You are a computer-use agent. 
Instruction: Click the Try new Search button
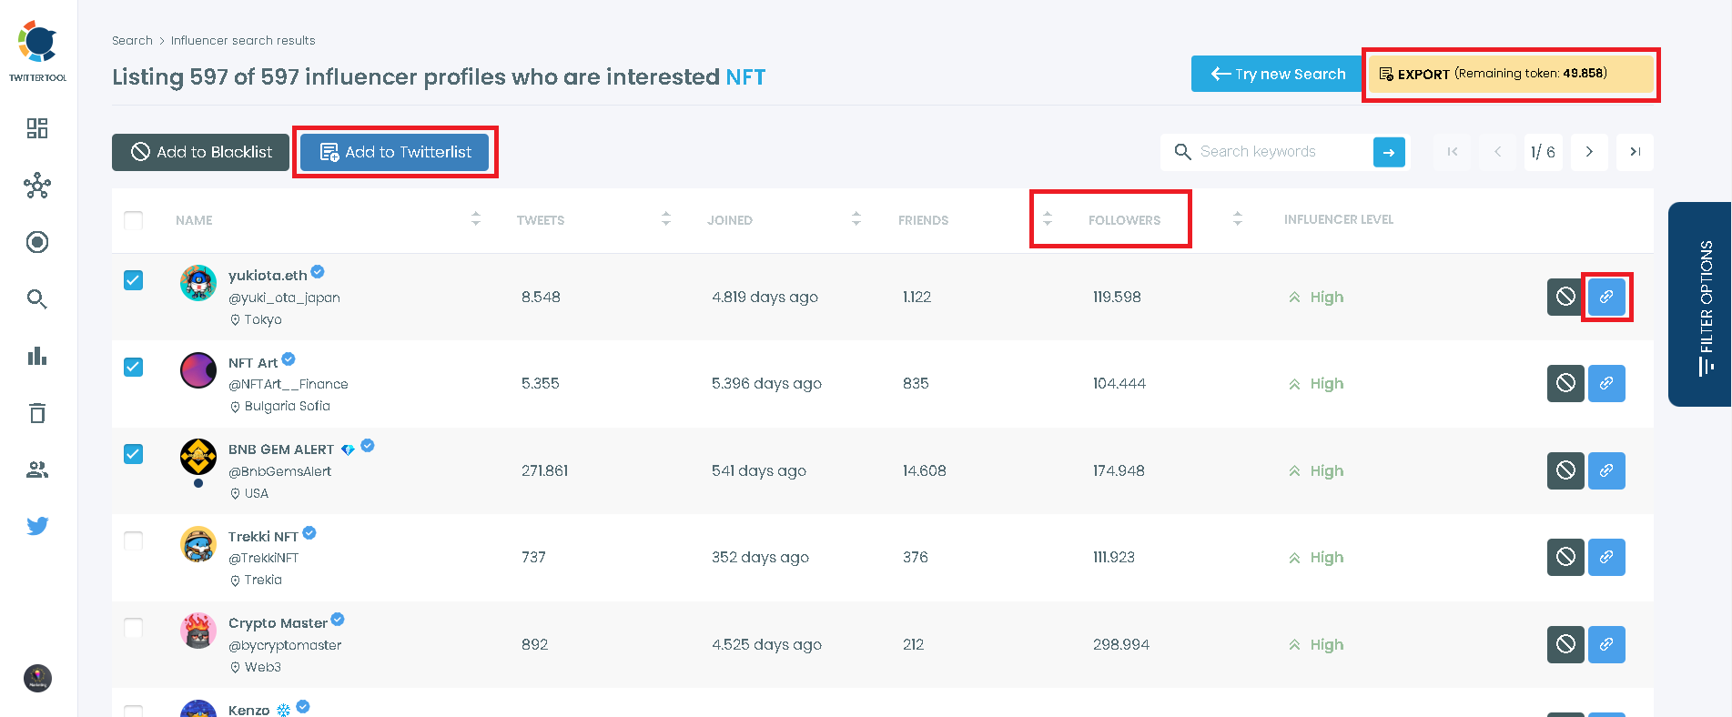click(1277, 74)
